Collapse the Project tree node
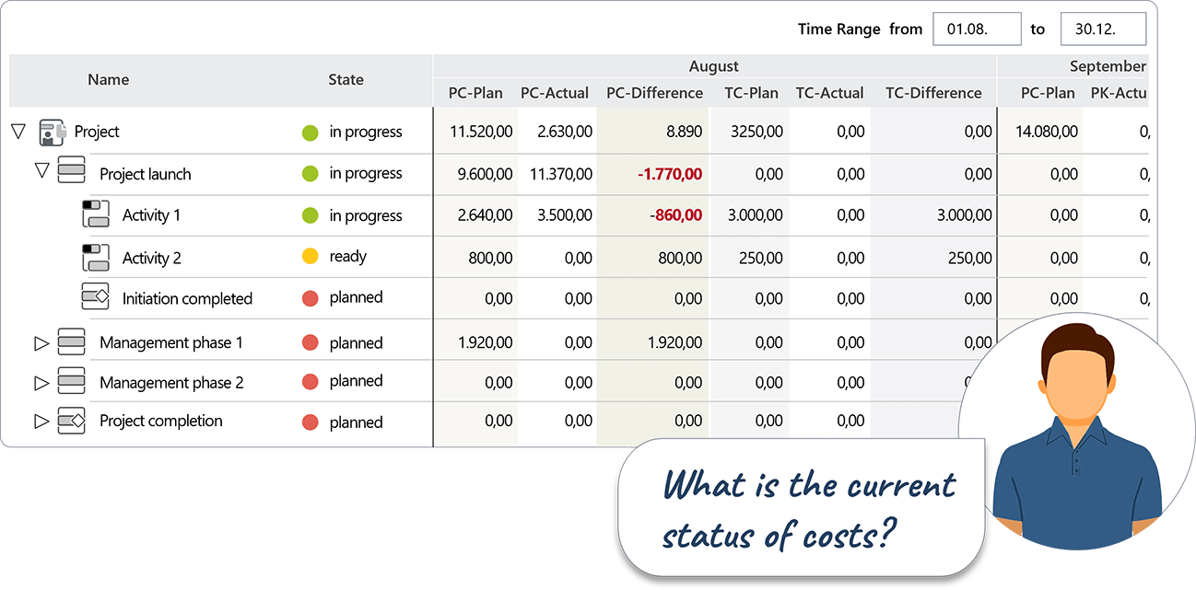Screen dimensions: 1196x590 click(18, 132)
